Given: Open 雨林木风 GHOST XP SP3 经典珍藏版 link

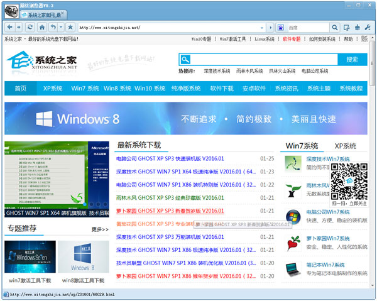Looking at the screenshot, I should (x=170, y=198).
